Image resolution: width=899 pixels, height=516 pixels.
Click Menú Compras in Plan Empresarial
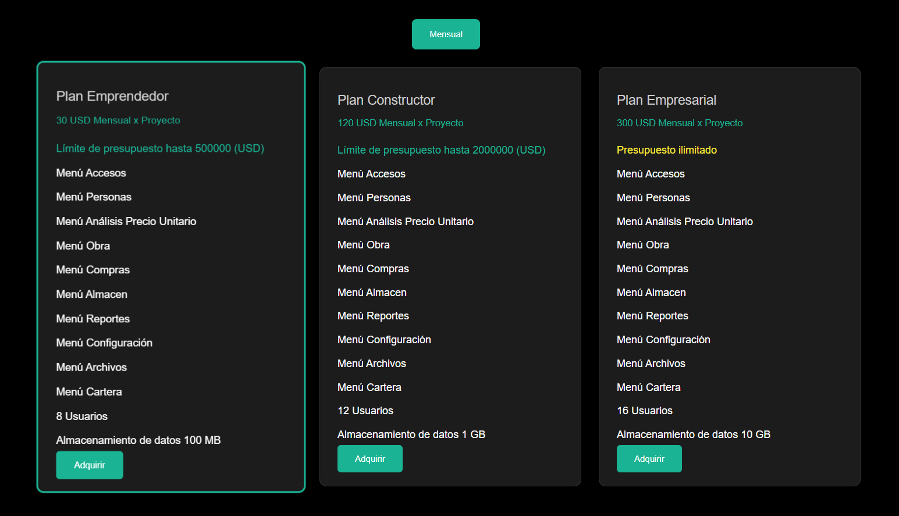(652, 269)
